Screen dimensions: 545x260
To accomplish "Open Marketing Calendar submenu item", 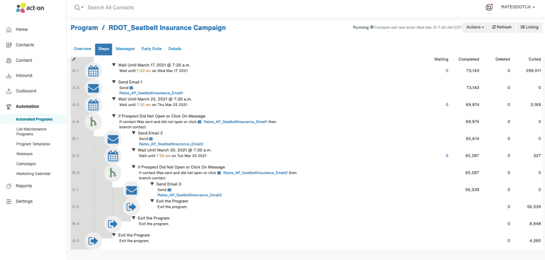I will click(34, 173).
